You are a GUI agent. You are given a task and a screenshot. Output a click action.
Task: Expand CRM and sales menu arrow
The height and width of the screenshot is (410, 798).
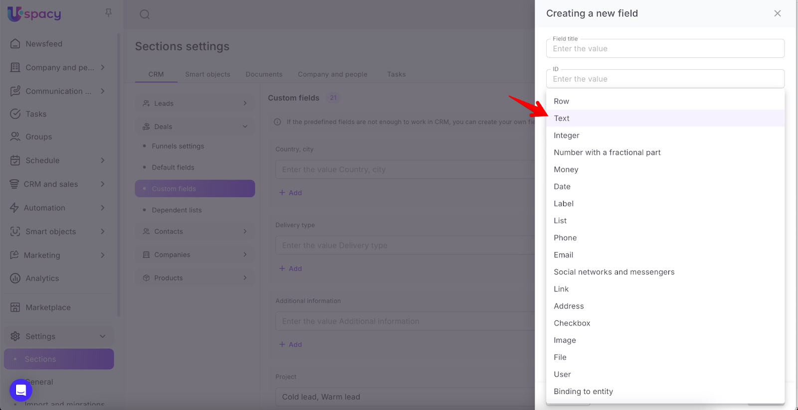point(103,184)
